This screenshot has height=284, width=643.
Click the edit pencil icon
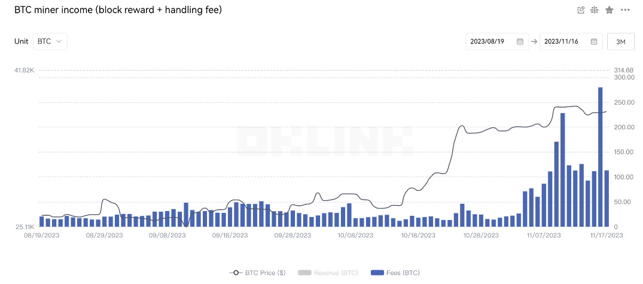[581, 10]
